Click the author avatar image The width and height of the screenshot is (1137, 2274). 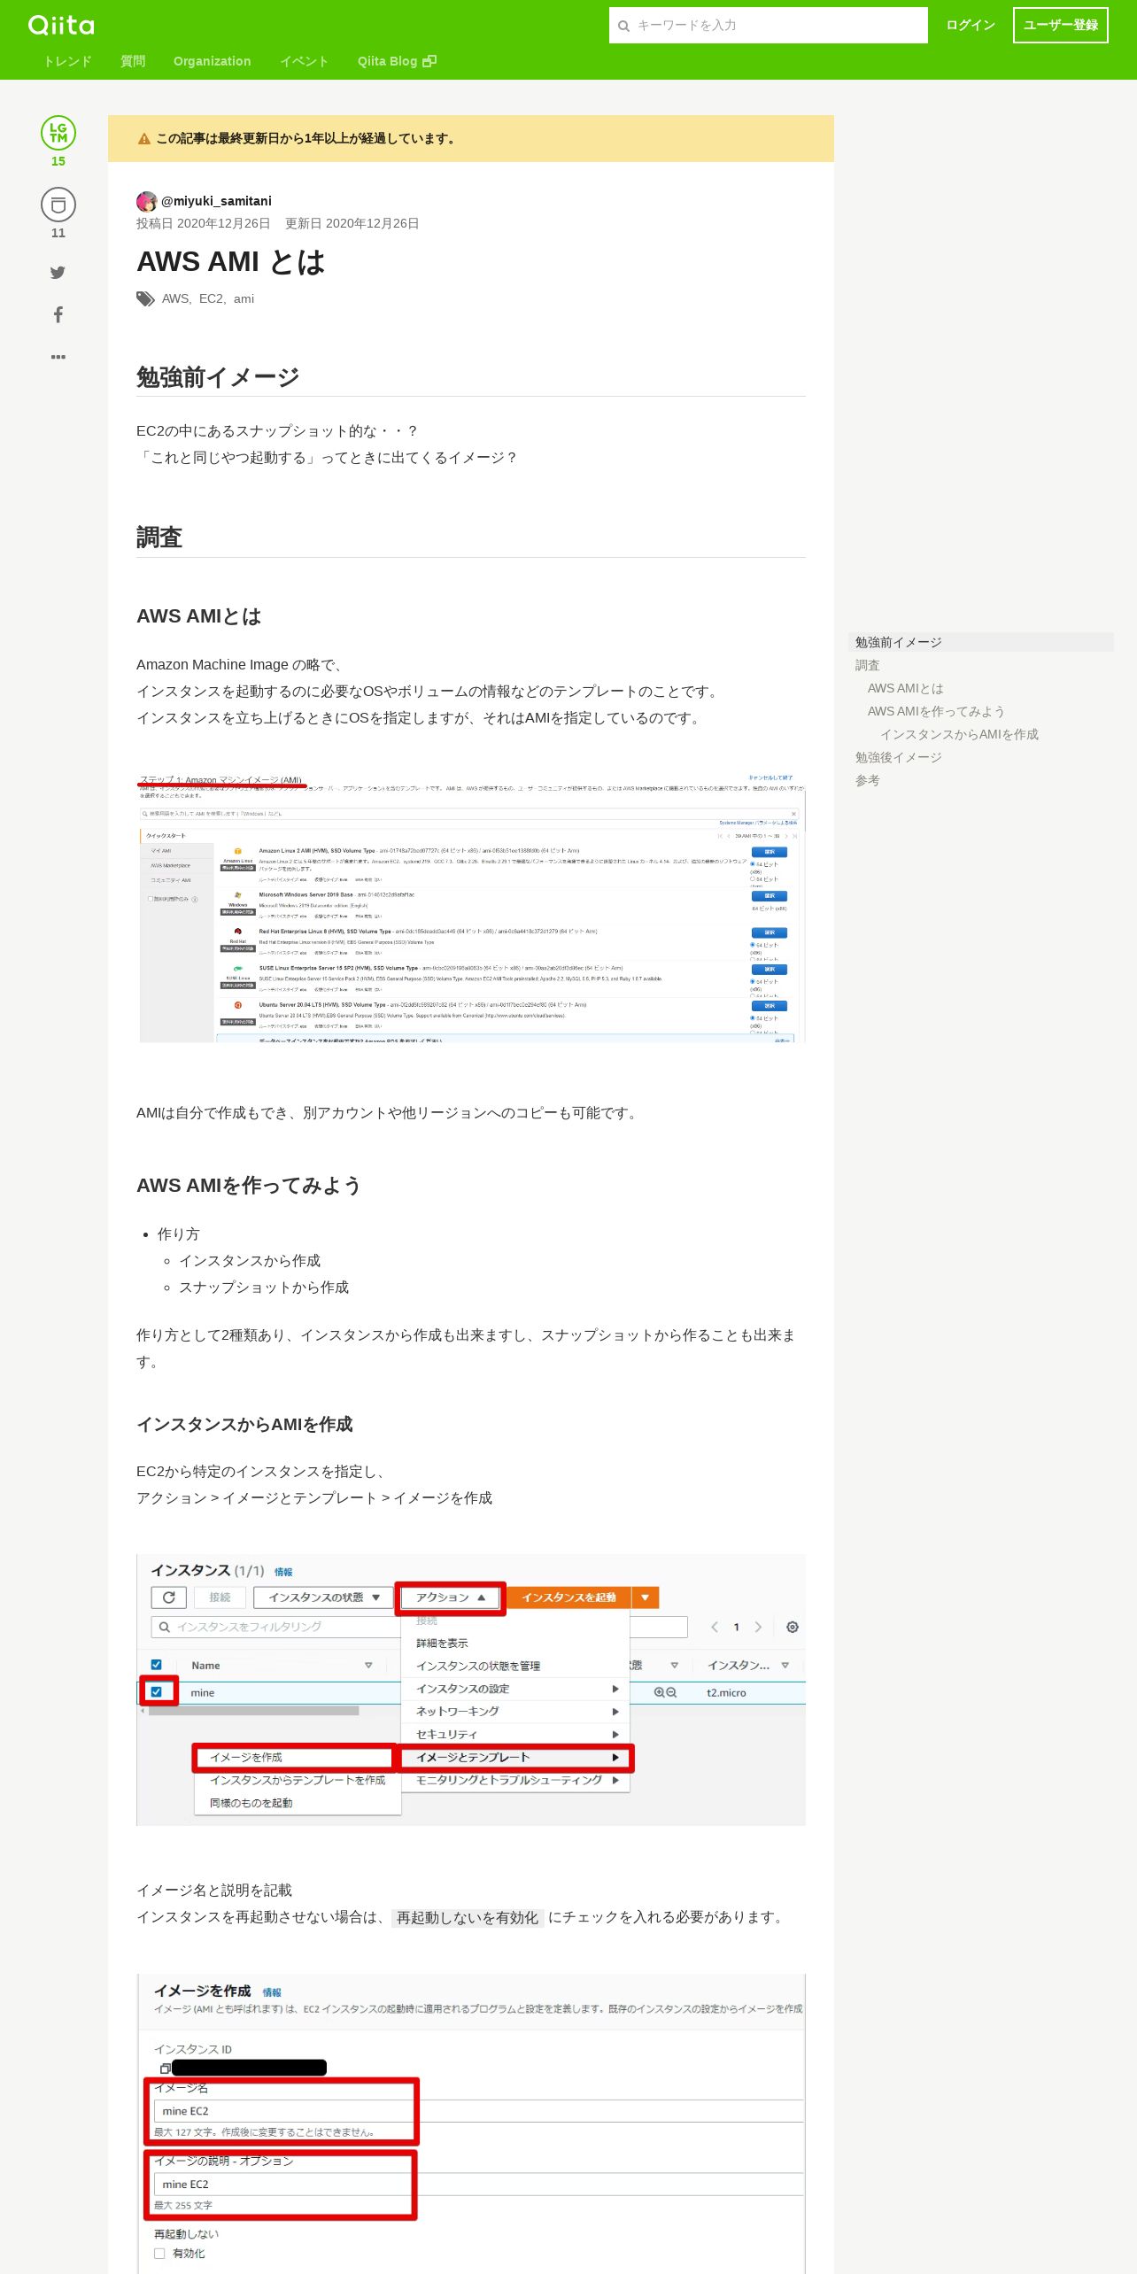[x=147, y=201]
